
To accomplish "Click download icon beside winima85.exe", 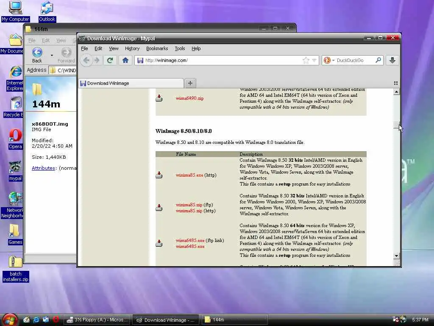I will click(x=159, y=175).
